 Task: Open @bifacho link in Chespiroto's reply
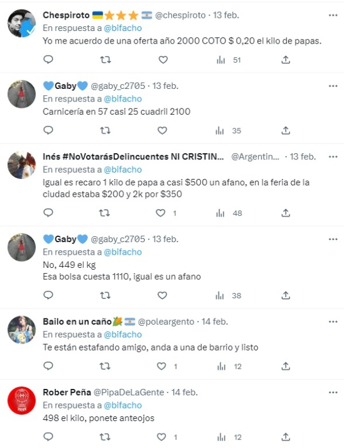point(123,28)
